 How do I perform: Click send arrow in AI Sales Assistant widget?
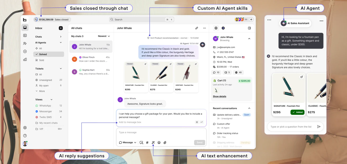pyautogui.click(x=319, y=127)
